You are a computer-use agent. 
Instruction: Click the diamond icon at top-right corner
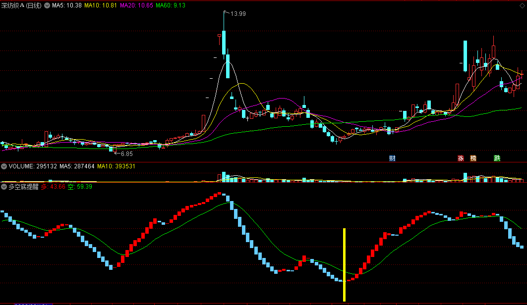(x=522, y=6)
